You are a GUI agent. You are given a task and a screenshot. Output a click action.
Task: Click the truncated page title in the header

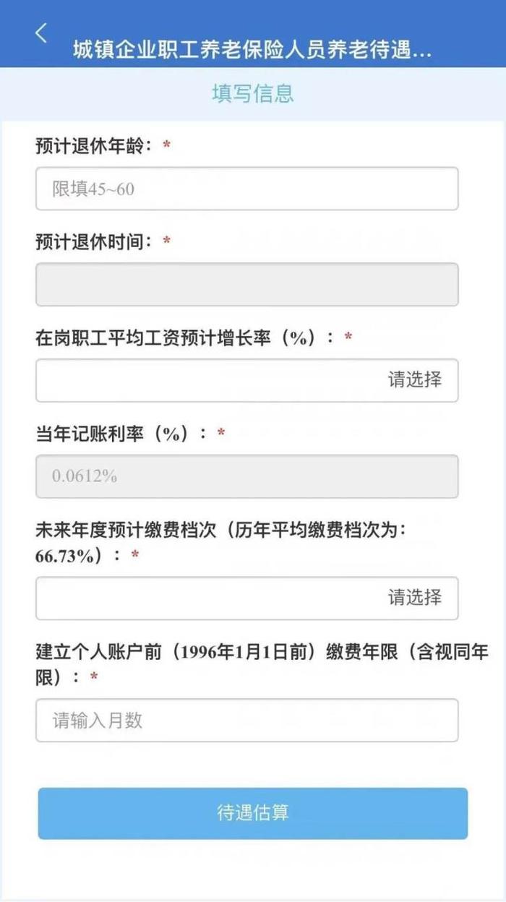click(251, 48)
